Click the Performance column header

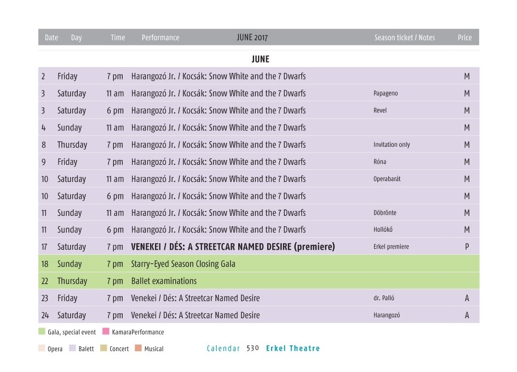(x=160, y=38)
